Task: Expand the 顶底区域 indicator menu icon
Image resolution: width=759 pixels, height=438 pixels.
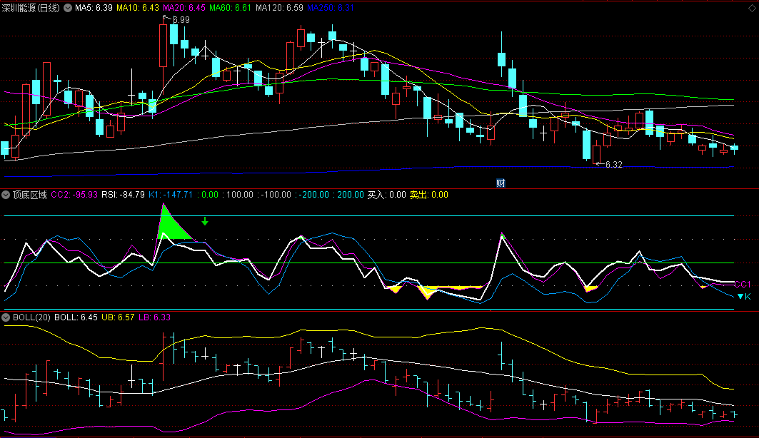Action: click(x=6, y=195)
